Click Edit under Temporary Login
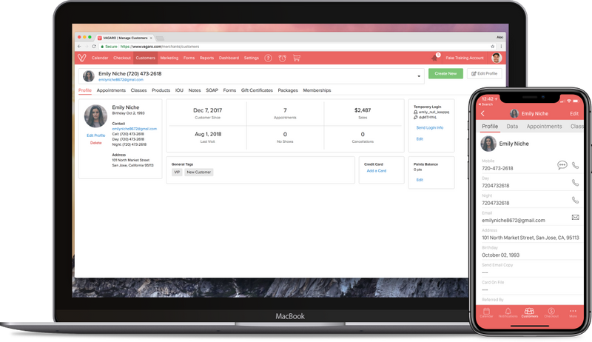This screenshot has height=342, width=592. [x=420, y=139]
